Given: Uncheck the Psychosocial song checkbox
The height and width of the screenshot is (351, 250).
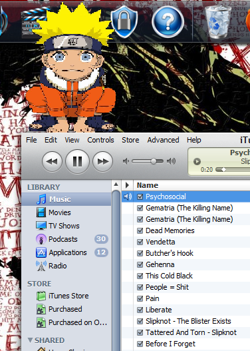Looking at the screenshot, I should (140, 196).
